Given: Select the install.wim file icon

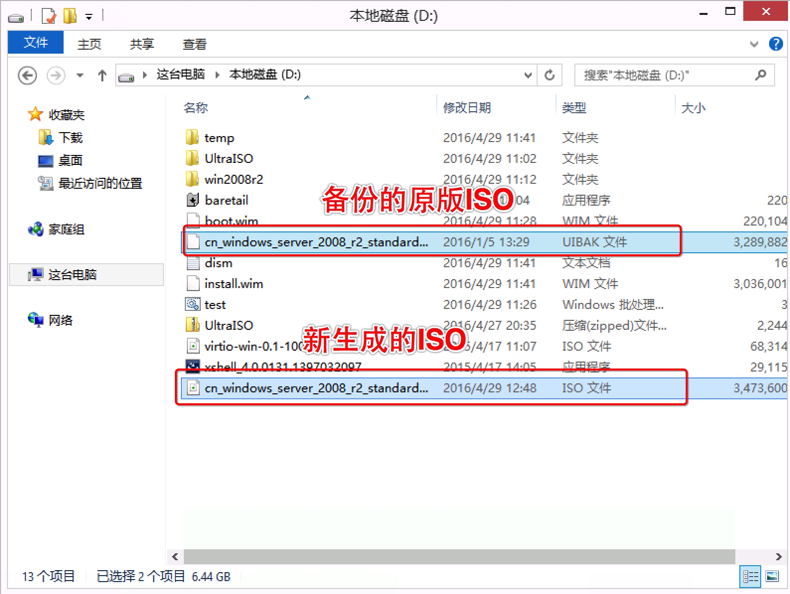Looking at the screenshot, I should pos(192,283).
